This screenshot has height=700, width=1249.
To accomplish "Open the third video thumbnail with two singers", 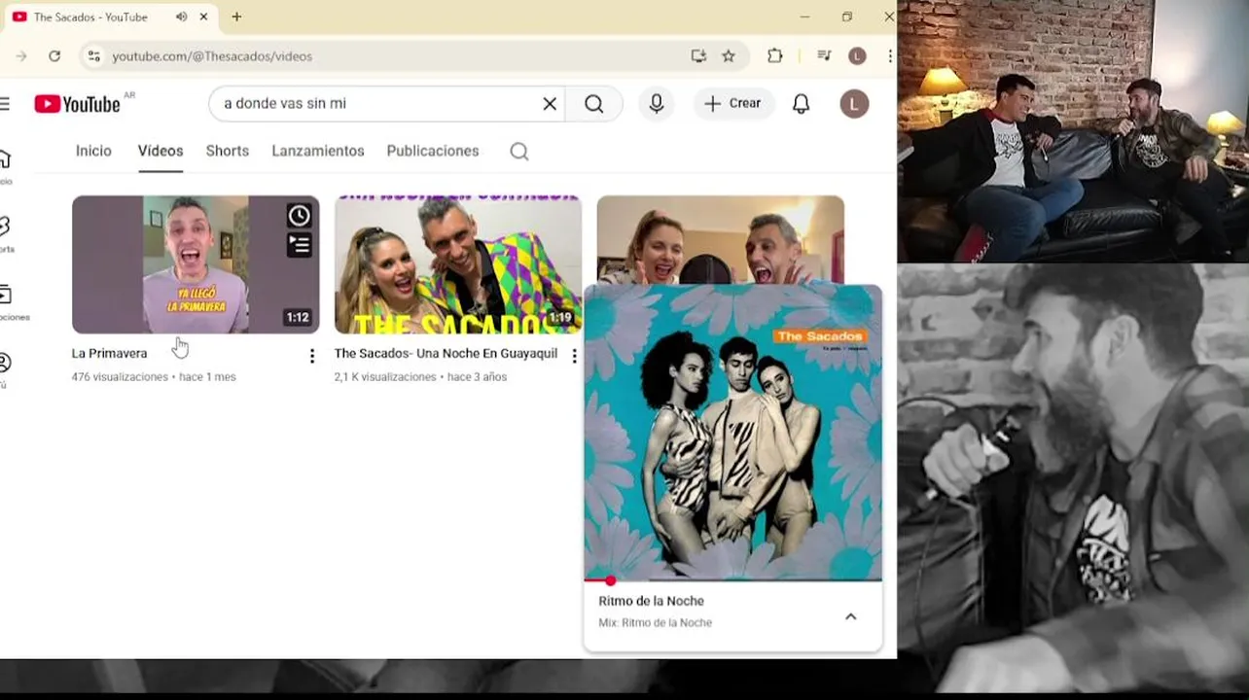I will [720, 238].
